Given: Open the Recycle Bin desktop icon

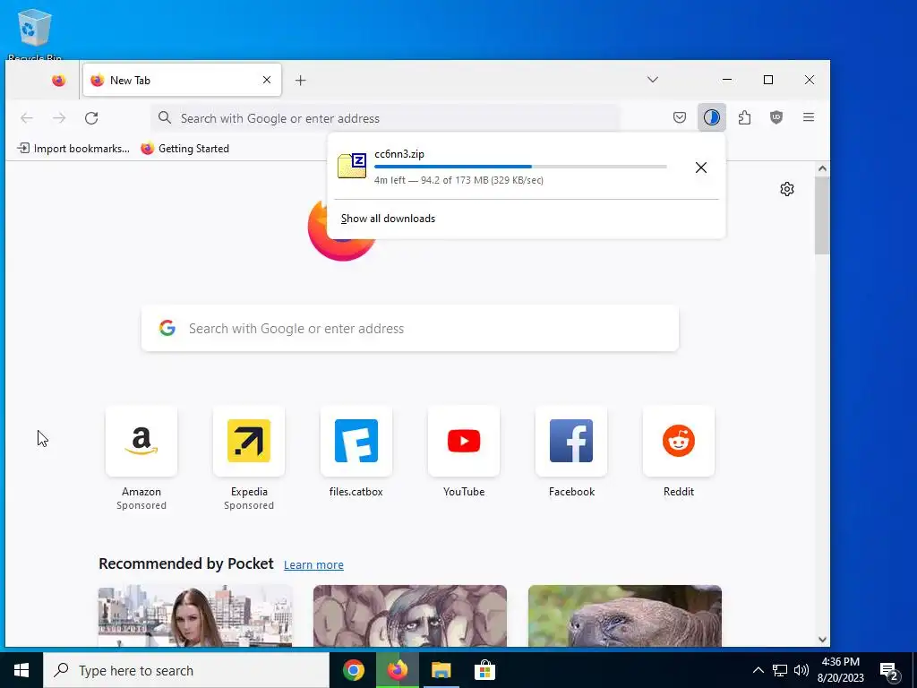Looking at the screenshot, I should click(x=35, y=34).
